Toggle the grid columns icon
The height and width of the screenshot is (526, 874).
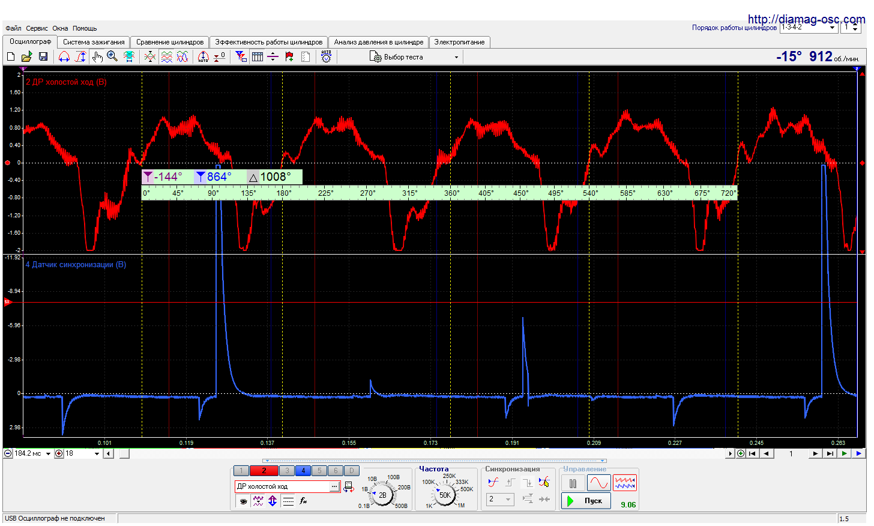point(258,56)
